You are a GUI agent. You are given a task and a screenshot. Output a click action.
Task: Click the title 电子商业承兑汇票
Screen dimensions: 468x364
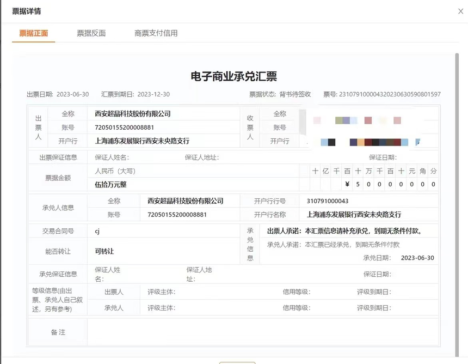(233, 76)
